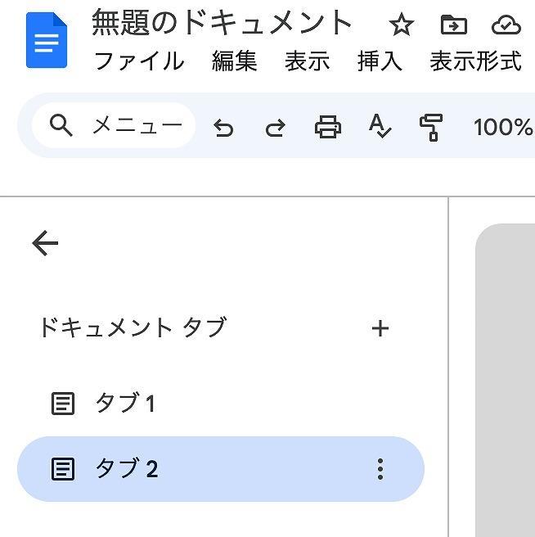
Task: Open the move-to-folder icon
Action: click(x=454, y=25)
